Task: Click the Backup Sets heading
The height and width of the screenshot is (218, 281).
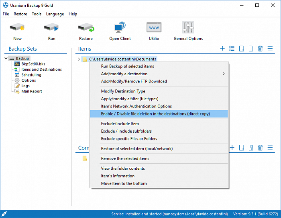Action: 23,49
